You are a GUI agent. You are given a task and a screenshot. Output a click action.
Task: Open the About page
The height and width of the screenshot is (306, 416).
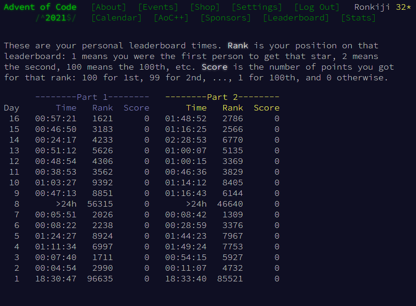coord(109,7)
